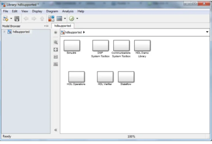Image resolution: width=212 pixels, height=144 pixels.
Task: Open the Edit menu
Action: 14,11
